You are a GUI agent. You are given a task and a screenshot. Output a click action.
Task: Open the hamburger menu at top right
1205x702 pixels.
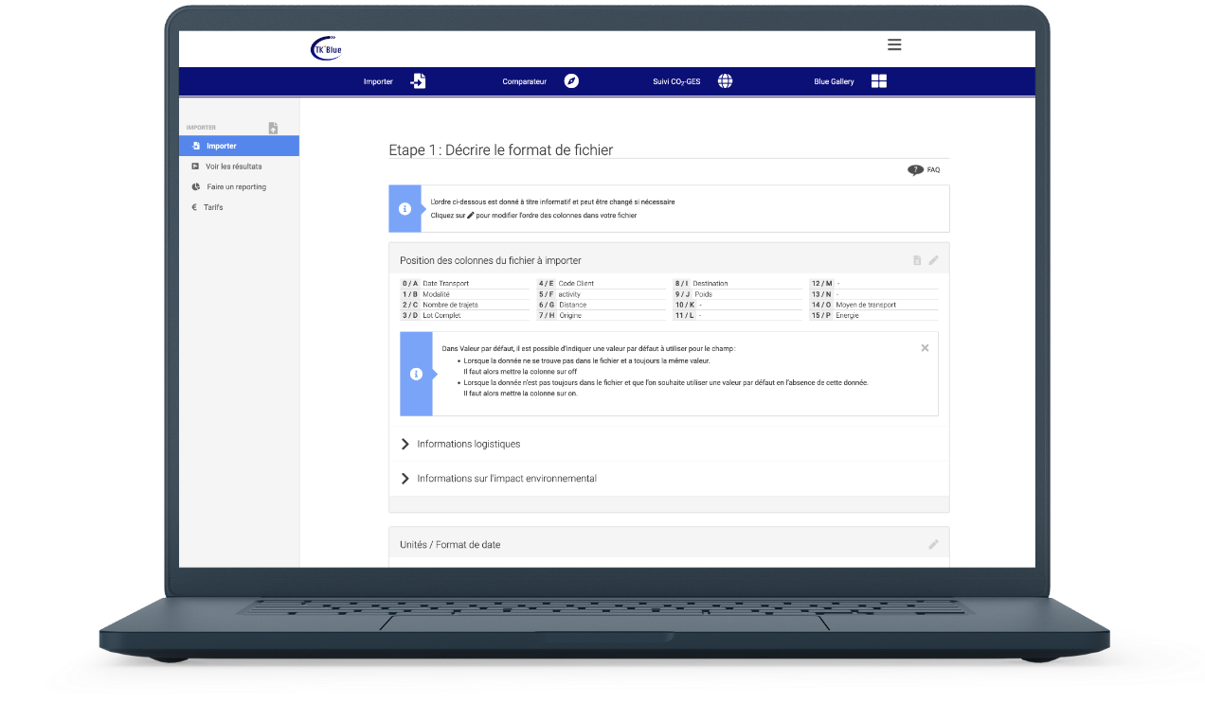point(893,44)
